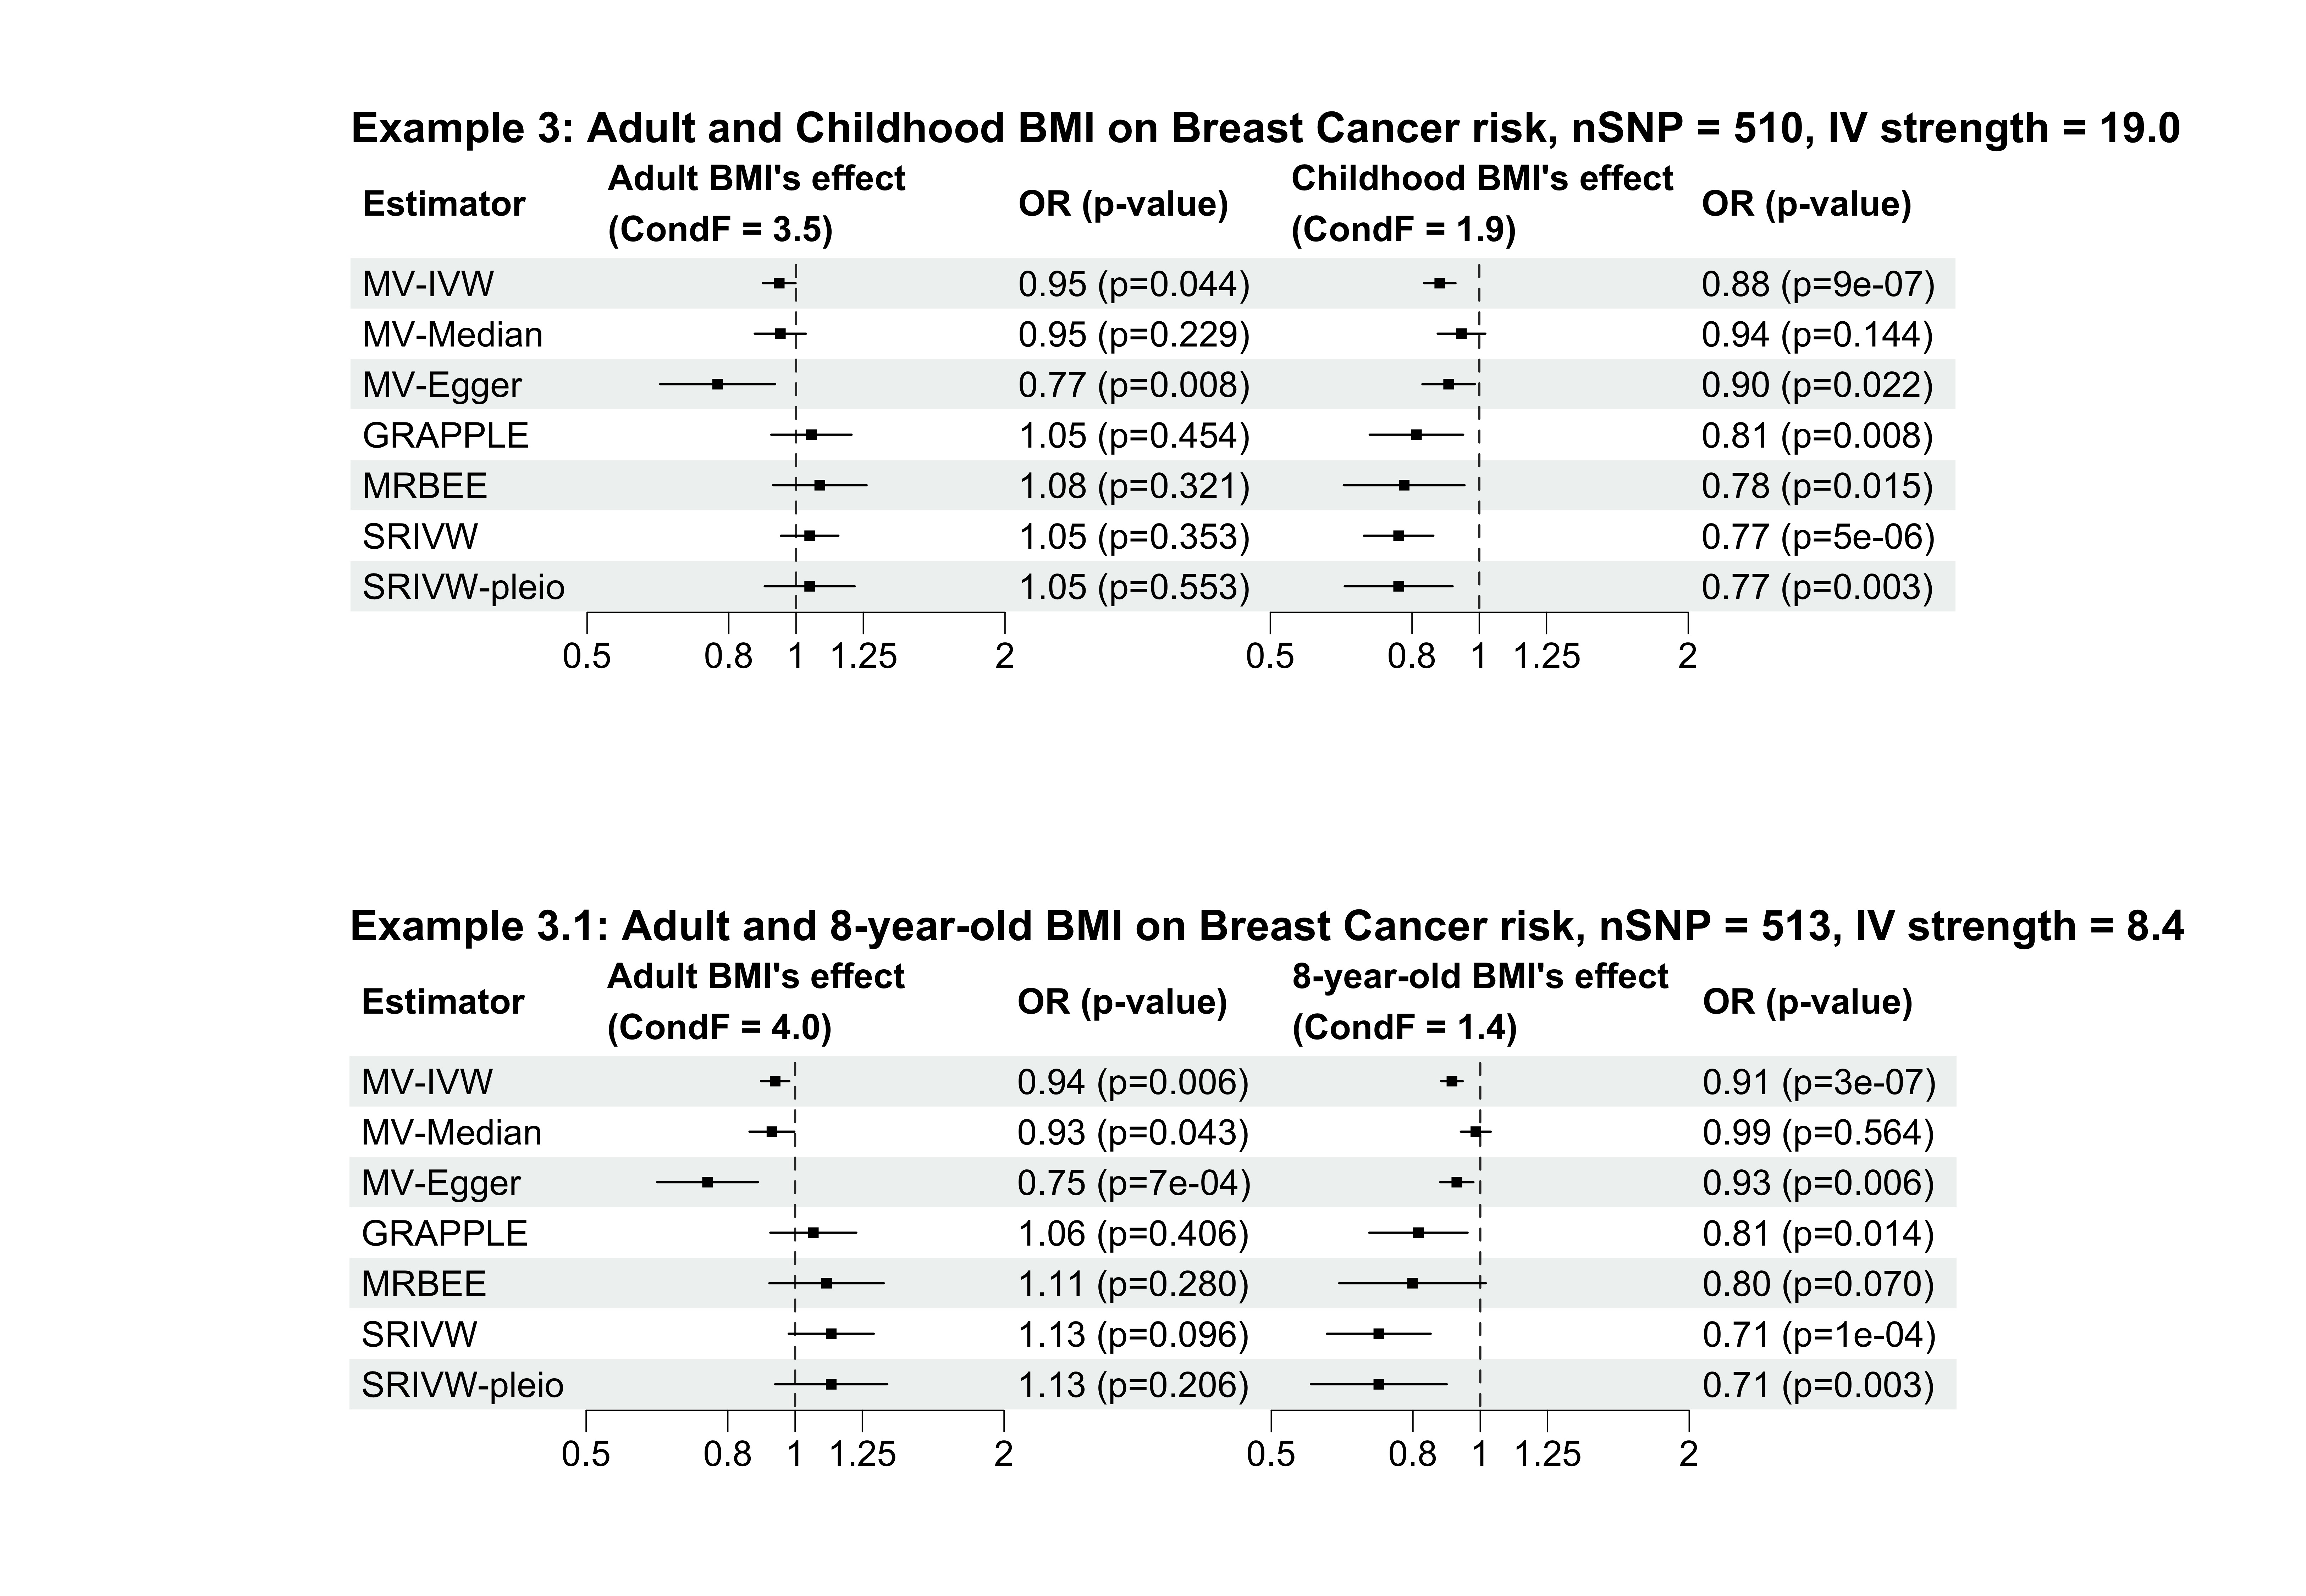Click the Estimator header in Example 3.1

coord(443,1002)
